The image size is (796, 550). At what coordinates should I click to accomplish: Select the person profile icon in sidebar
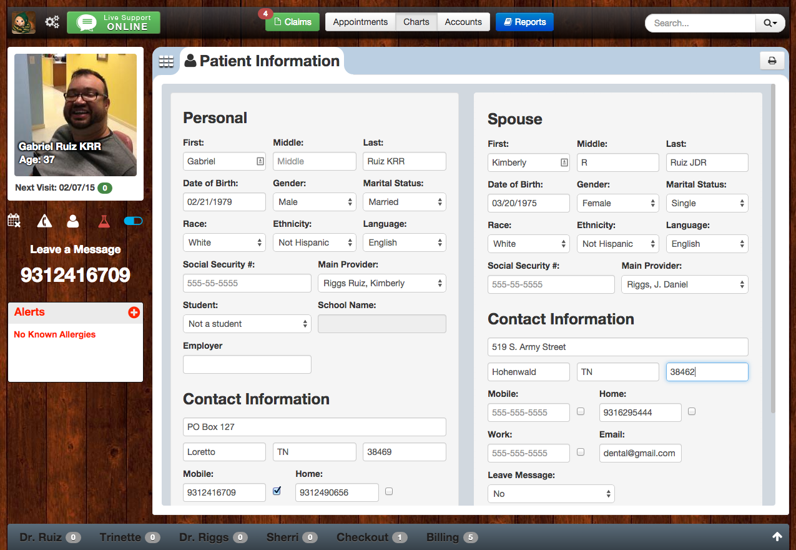click(73, 221)
